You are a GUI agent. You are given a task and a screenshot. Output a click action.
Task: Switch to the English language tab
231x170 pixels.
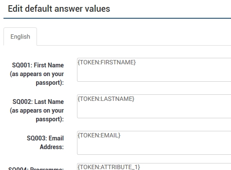pos(20,37)
